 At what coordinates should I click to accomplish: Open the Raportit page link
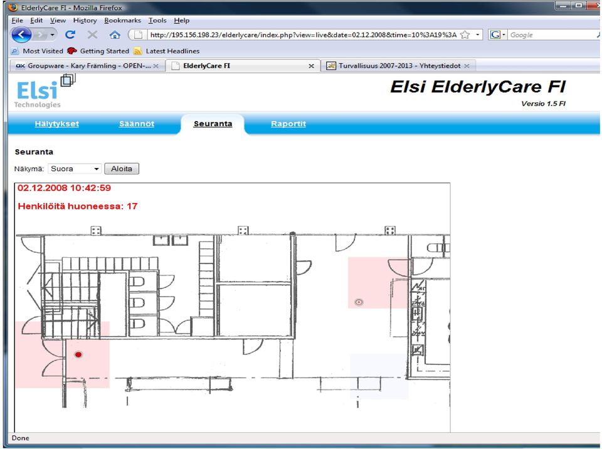[288, 124]
